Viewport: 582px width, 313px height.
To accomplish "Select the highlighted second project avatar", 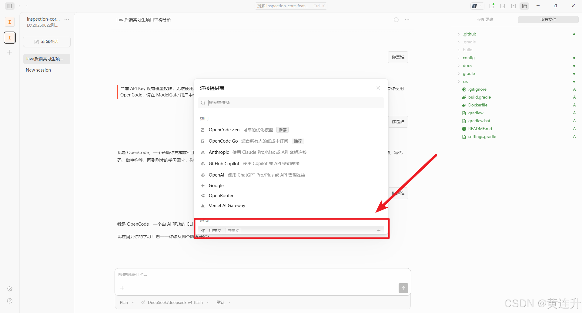I will pyautogui.click(x=10, y=38).
